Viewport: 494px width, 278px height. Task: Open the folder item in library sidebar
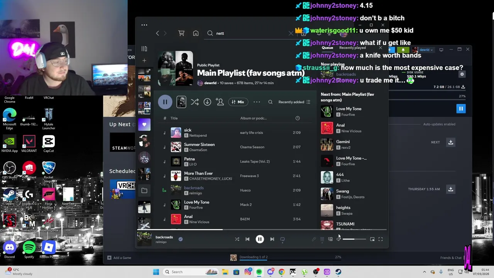click(144, 190)
